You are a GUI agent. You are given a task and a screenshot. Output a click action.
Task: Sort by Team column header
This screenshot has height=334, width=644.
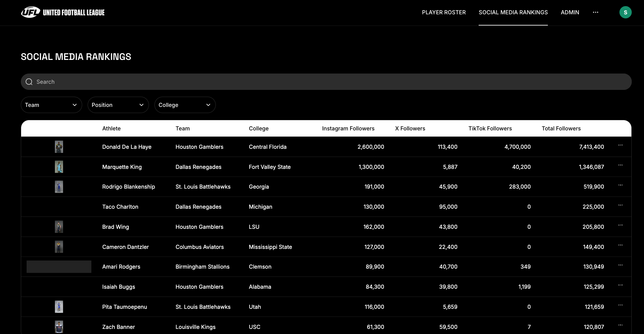pyautogui.click(x=183, y=128)
